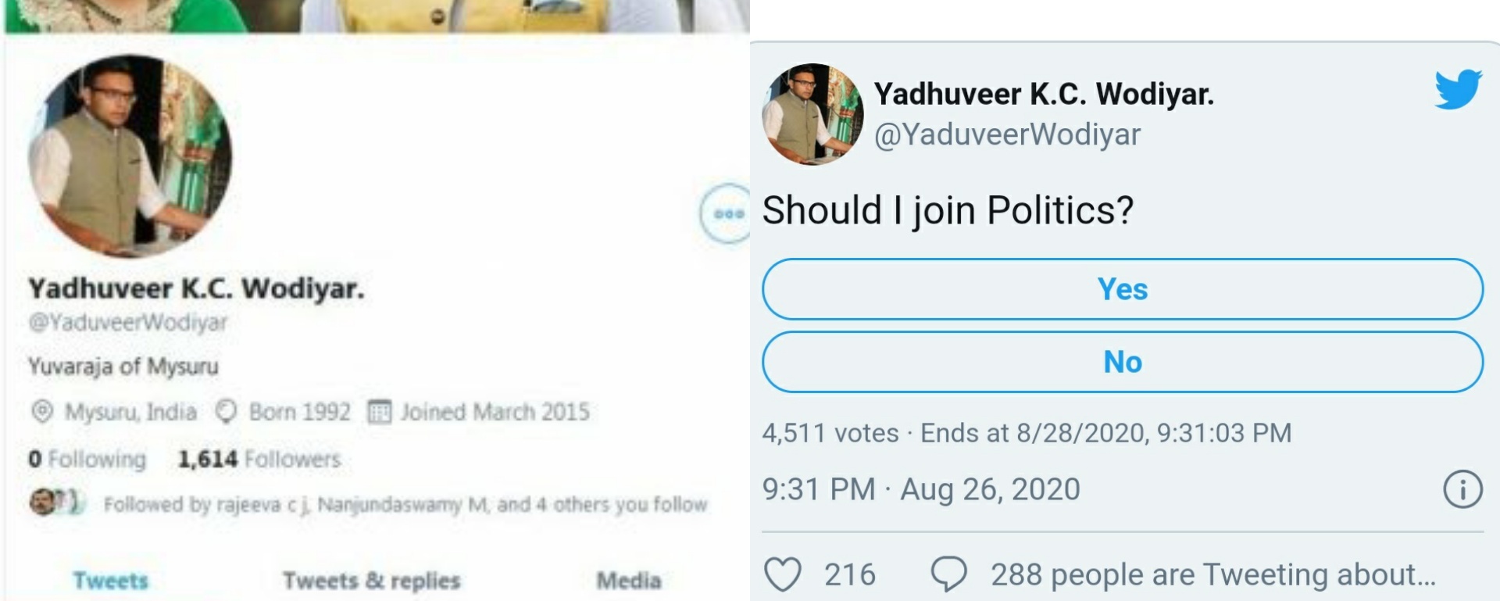The height and width of the screenshot is (601, 1500).
Task: Click the large profile picture
Action: coord(130,156)
